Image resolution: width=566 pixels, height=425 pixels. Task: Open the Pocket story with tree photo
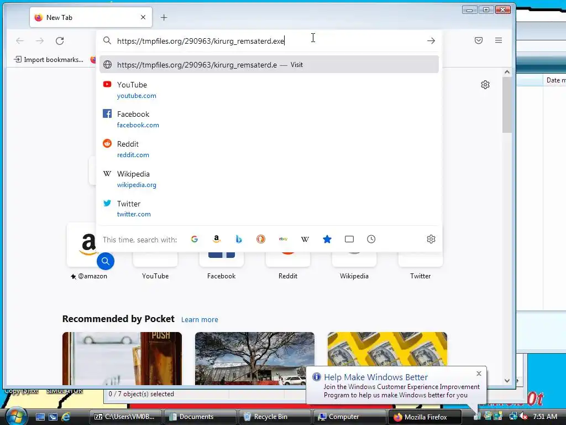tap(254, 359)
